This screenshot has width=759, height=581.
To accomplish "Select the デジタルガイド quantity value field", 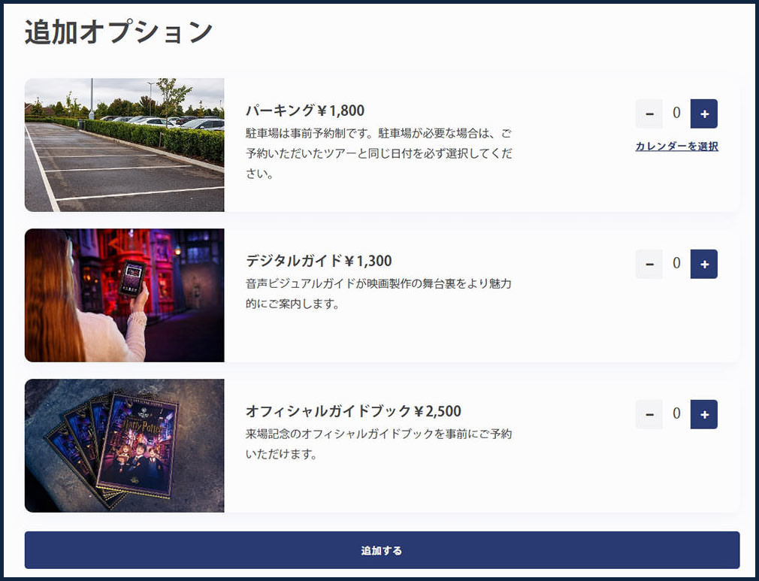I will (676, 264).
